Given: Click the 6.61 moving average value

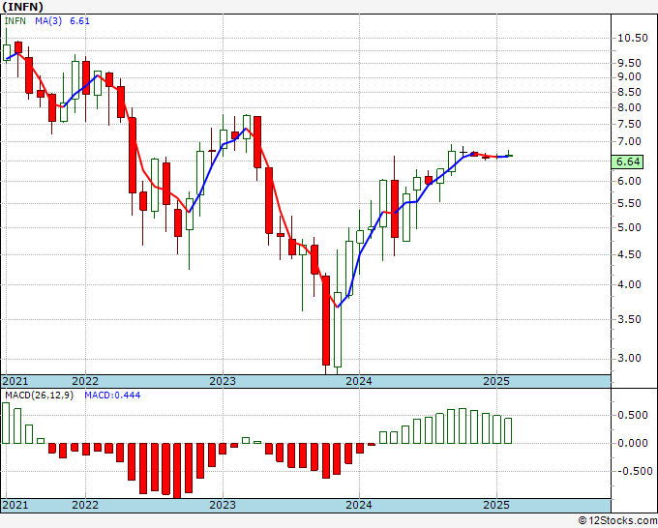Looking at the screenshot, I should tap(79, 21).
